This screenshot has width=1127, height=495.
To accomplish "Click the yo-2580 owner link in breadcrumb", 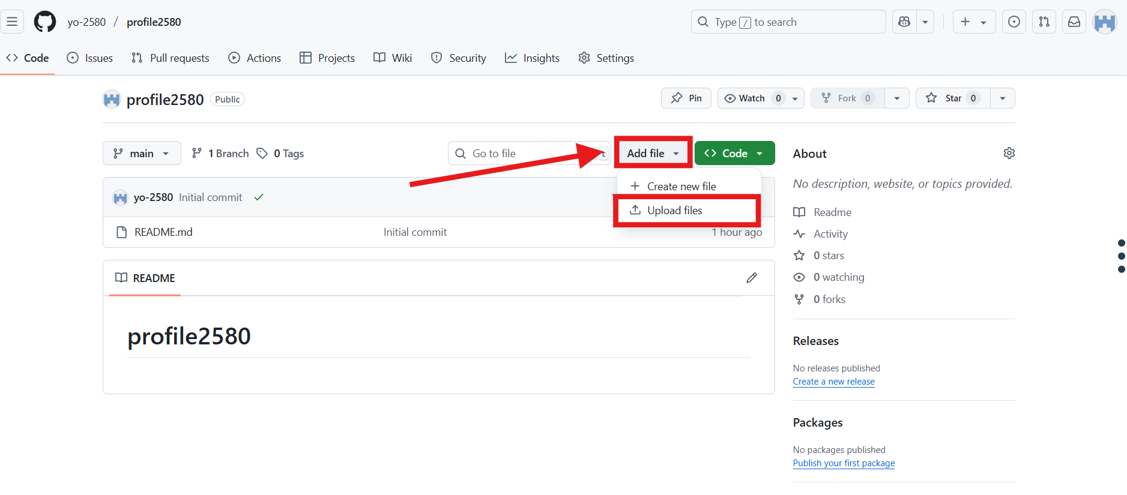I will (x=86, y=22).
